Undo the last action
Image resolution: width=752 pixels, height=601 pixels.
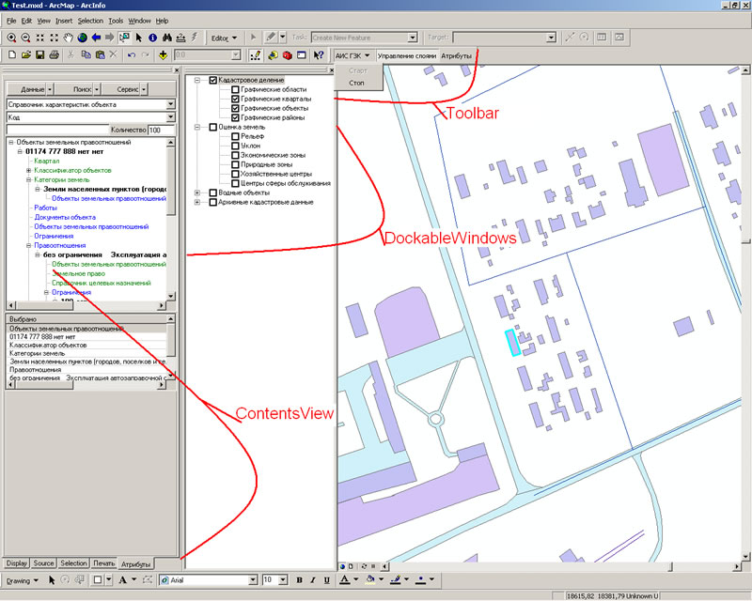(132, 55)
